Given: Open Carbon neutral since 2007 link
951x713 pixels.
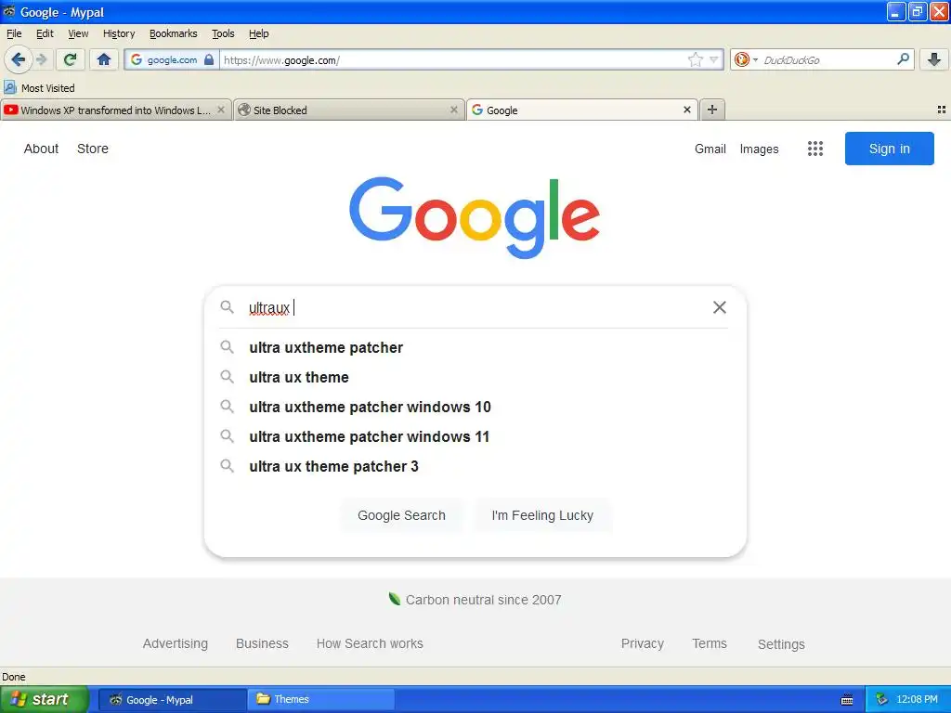Looking at the screenshot, I should point(475,600).
